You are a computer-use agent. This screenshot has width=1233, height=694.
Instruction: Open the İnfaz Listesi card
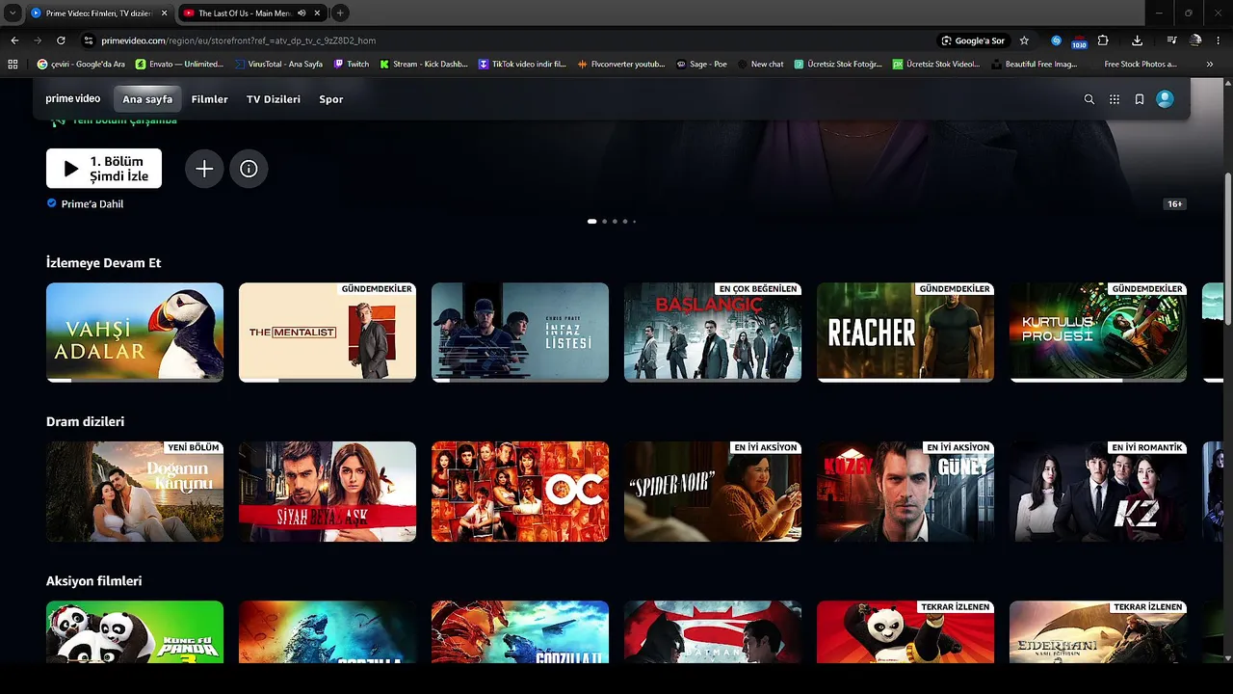point(520,333)
